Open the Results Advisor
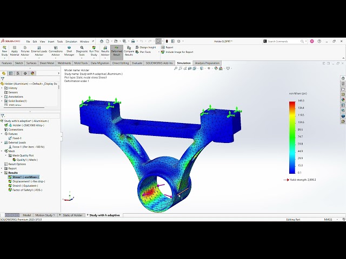The image size is (346, 259). (x=105, y=51)
